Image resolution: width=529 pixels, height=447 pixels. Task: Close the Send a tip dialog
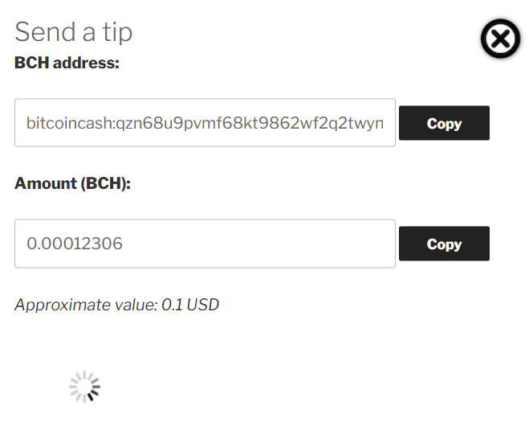coord(500,38)
